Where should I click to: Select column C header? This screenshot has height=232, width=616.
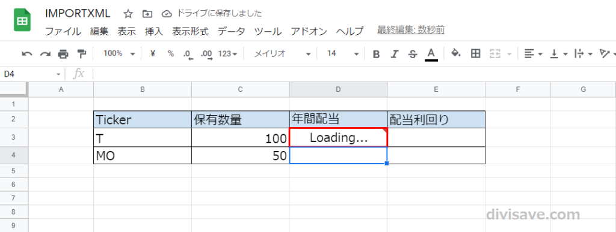point(241,89)
